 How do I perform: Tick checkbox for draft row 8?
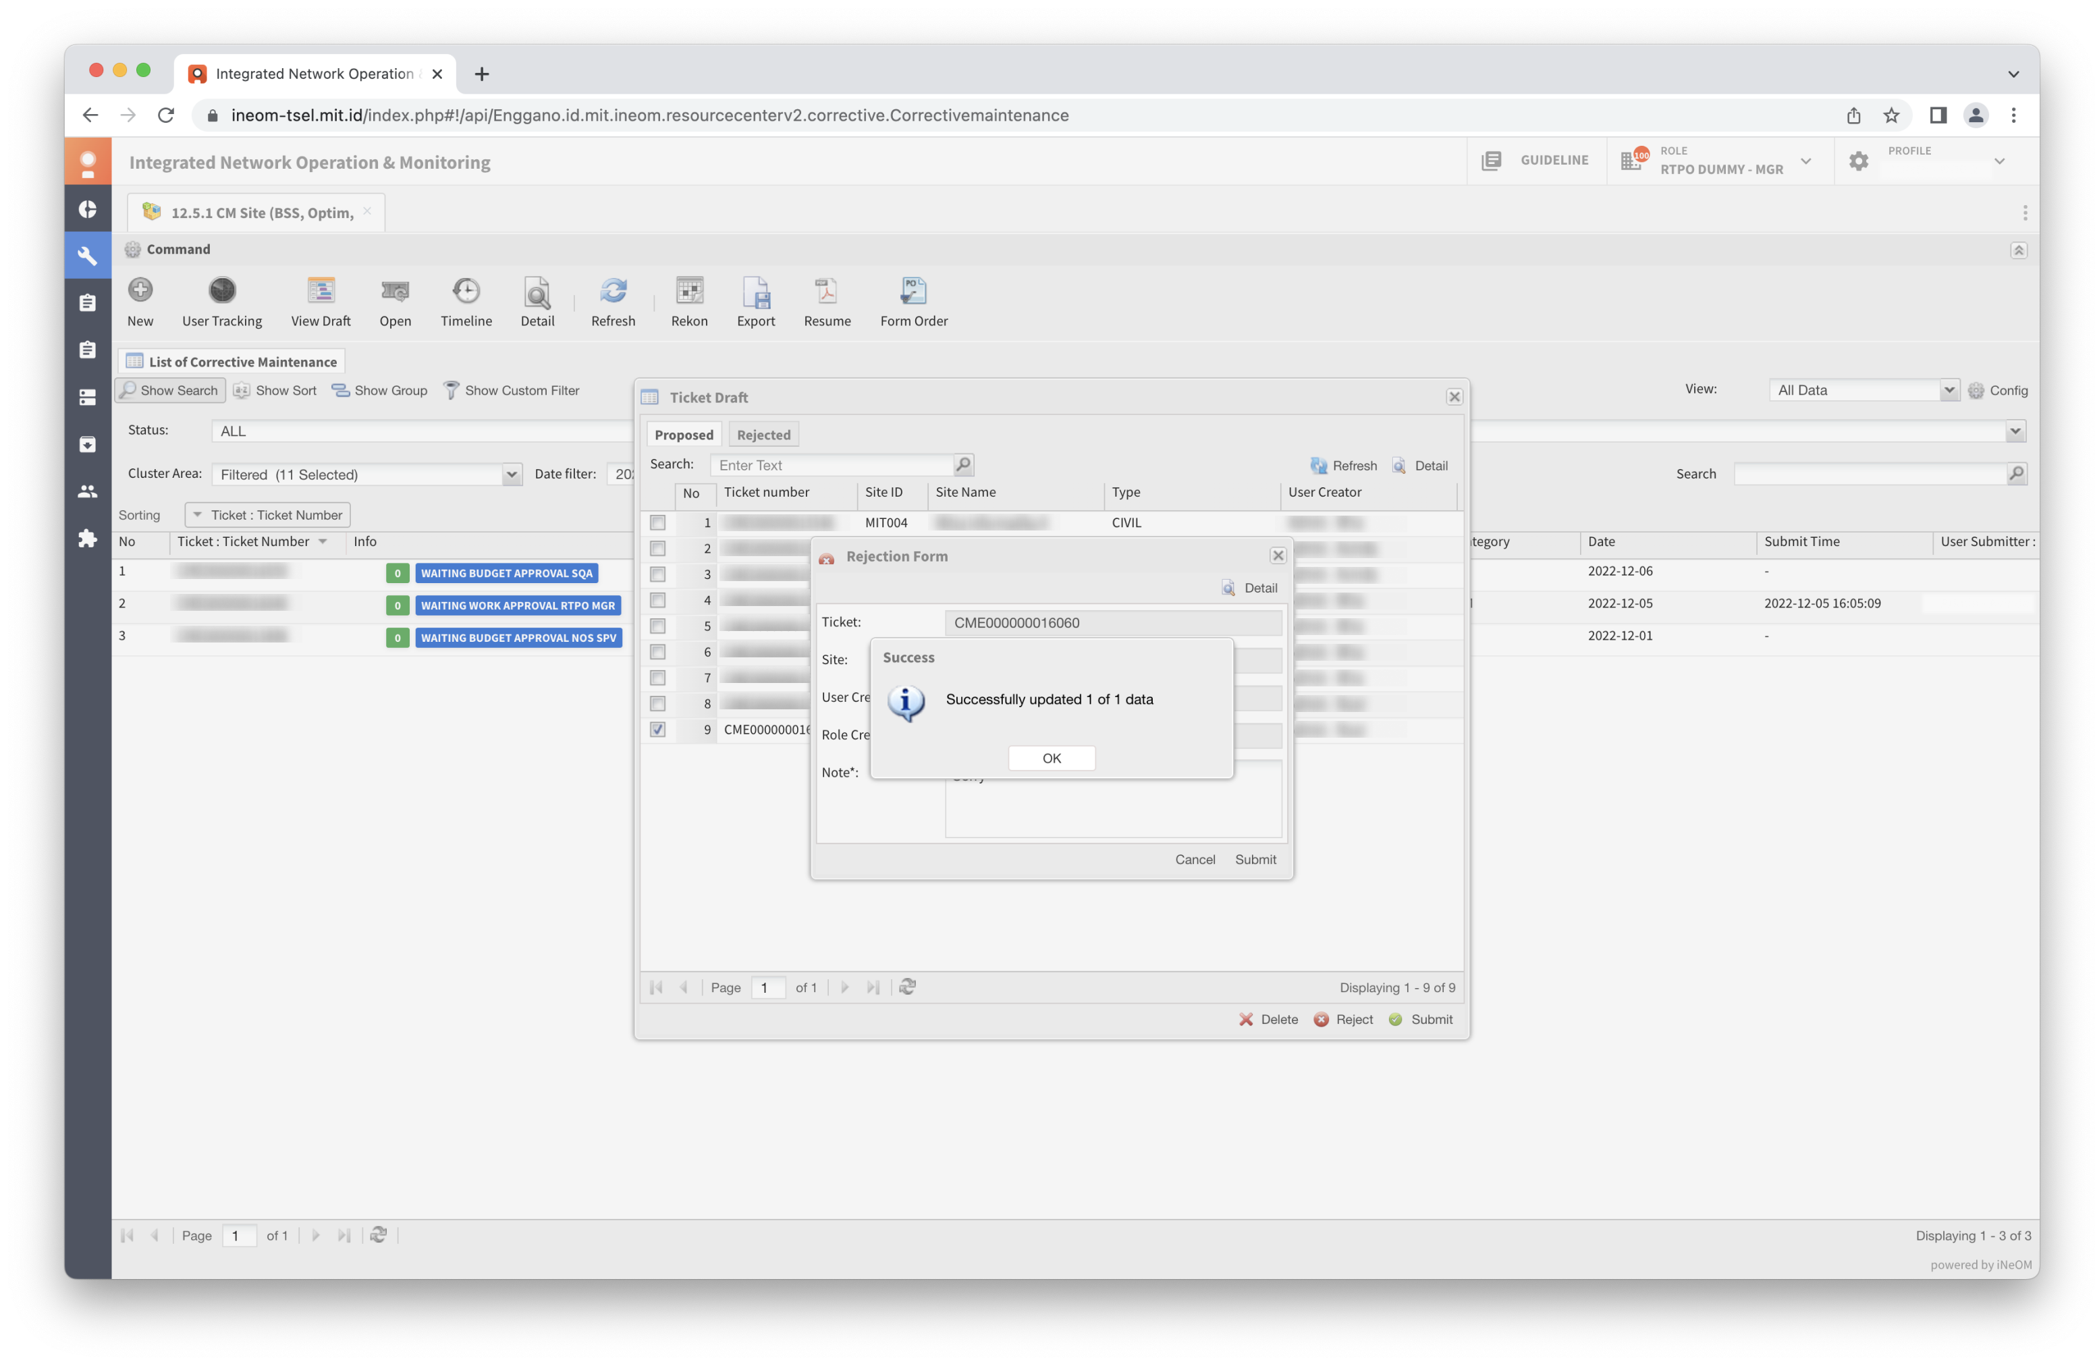point(657,703)
